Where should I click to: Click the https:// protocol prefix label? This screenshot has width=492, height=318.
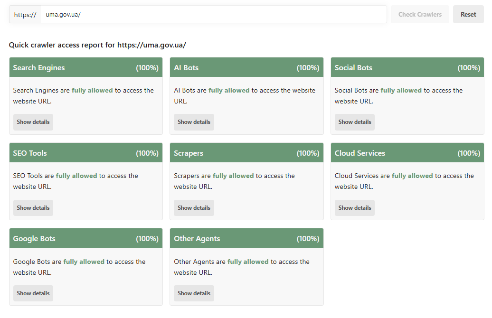pyautogui.click(x=25, y=14)
